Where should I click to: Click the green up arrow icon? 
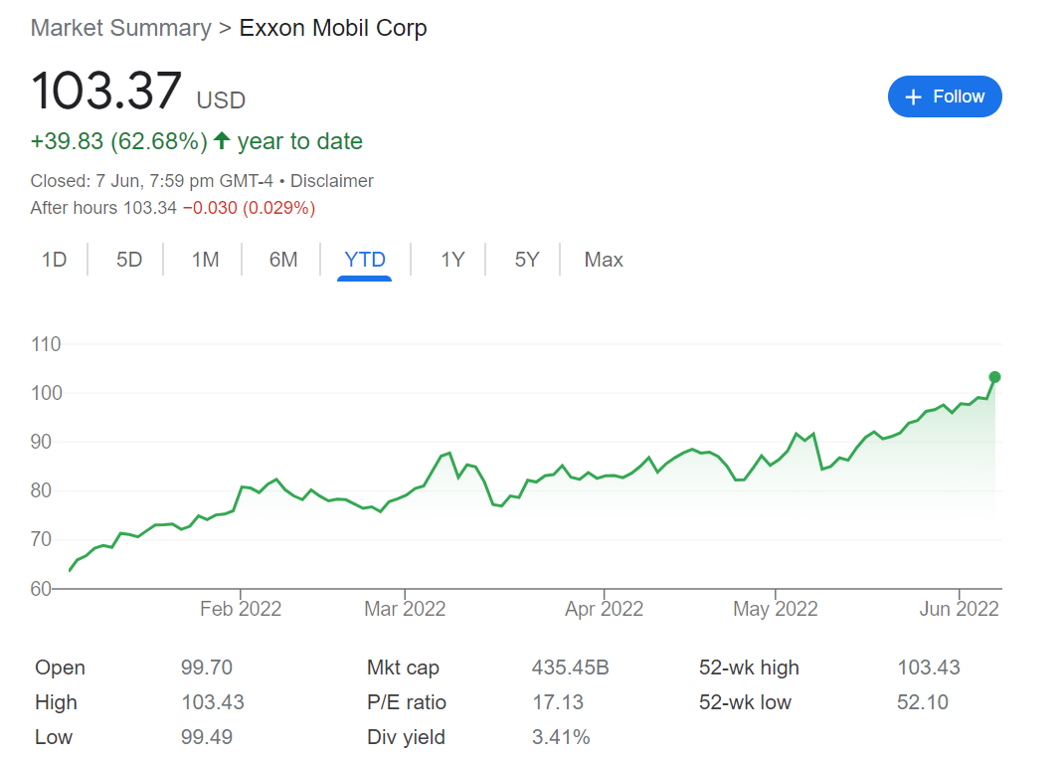222,141
